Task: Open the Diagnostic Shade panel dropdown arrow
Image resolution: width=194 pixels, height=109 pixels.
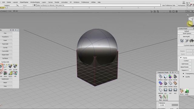Action: (x=175, y=72)
